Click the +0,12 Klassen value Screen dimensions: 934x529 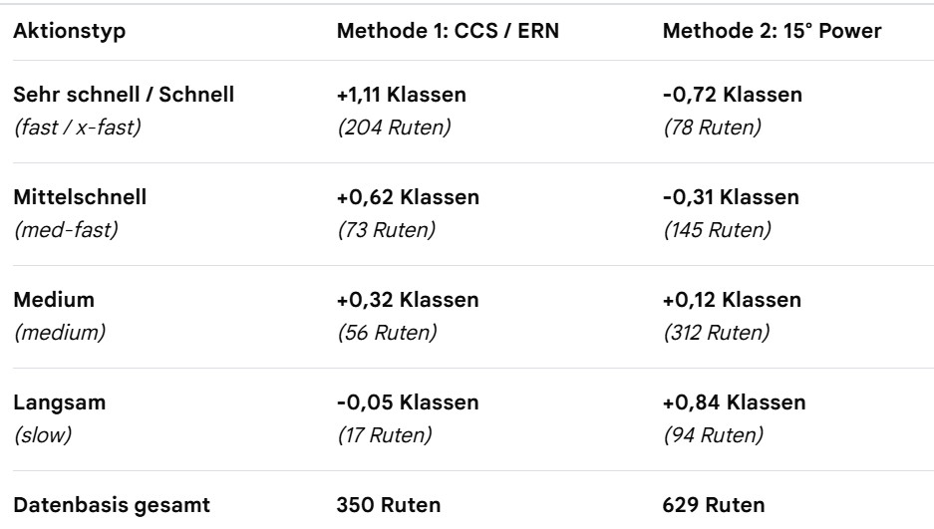pos(732,299)
